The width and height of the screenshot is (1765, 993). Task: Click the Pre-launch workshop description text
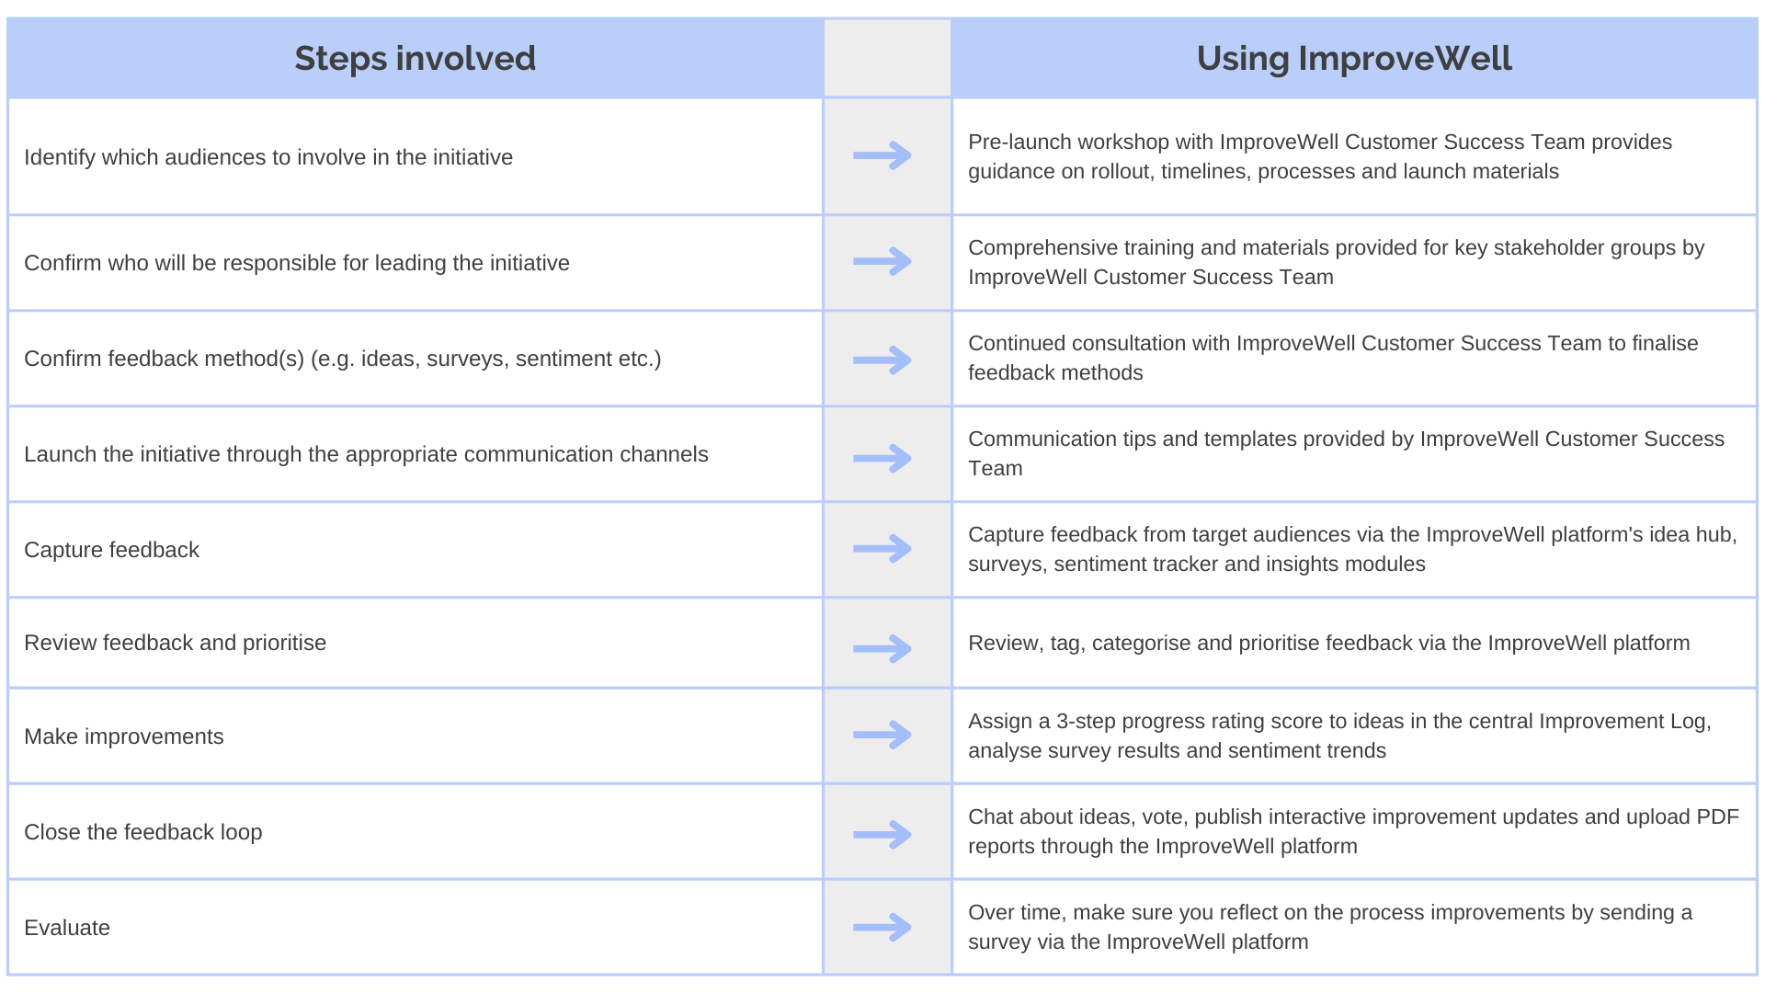pyautogui.click(x=1319, y=156)
